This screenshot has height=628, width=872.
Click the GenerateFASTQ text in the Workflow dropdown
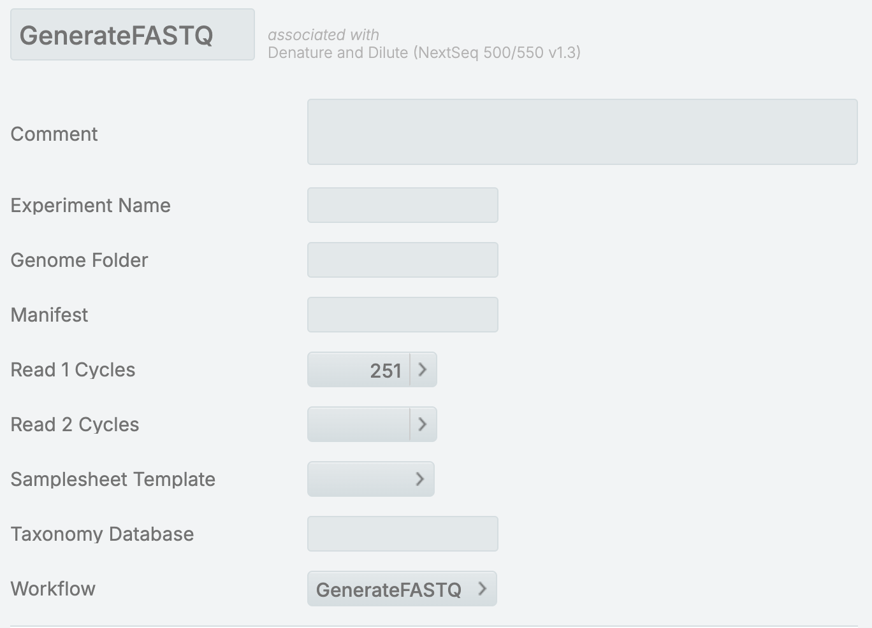point(388,589)
